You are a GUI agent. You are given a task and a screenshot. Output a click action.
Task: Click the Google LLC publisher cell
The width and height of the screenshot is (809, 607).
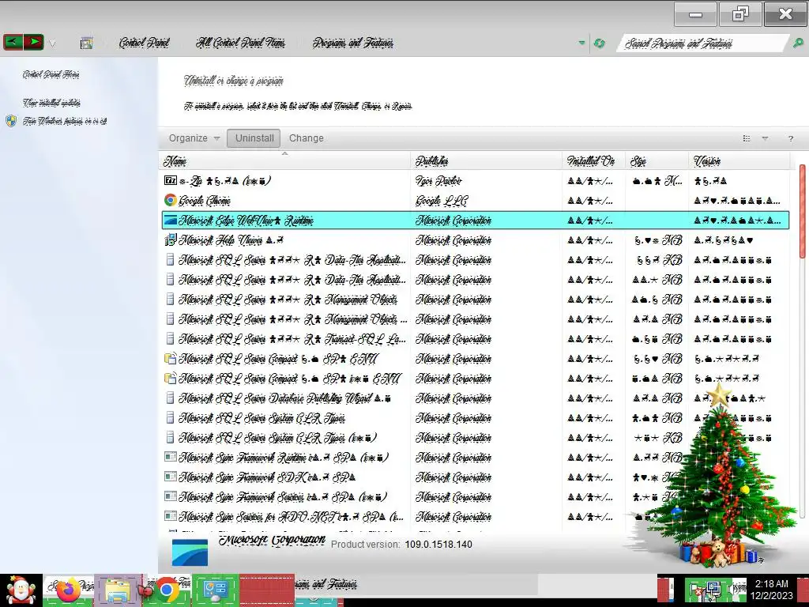[x=441, y=200]
